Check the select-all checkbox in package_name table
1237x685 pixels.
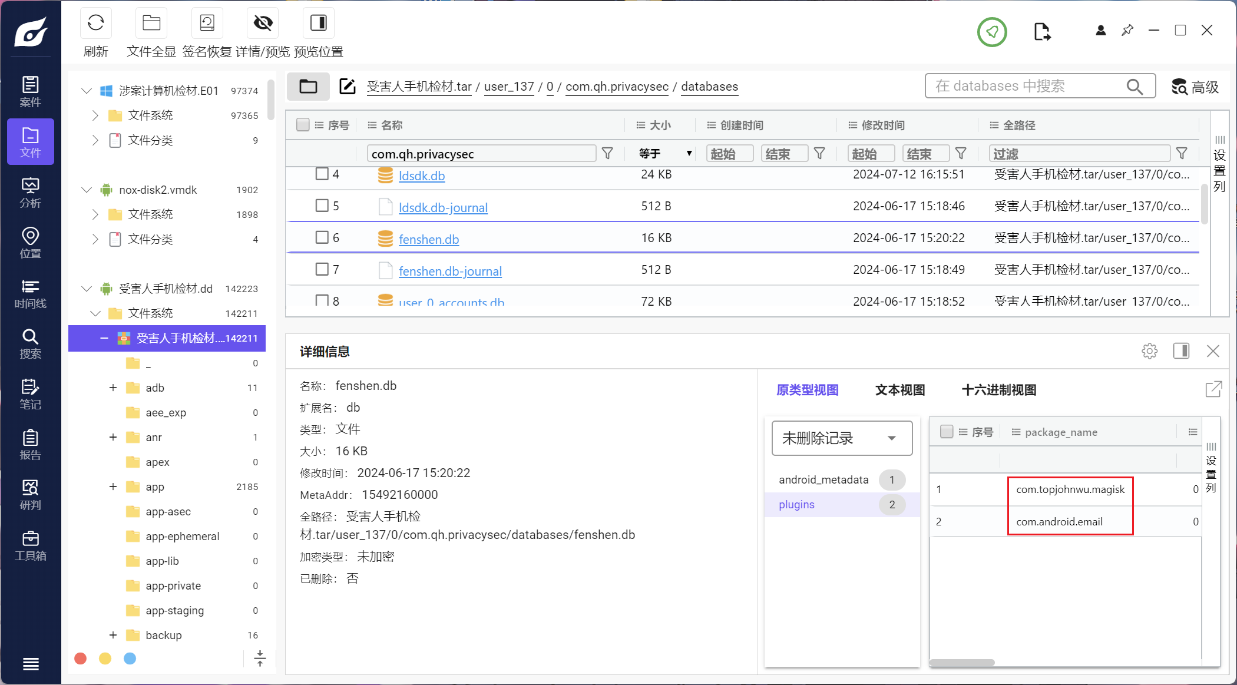pos(947,432)
